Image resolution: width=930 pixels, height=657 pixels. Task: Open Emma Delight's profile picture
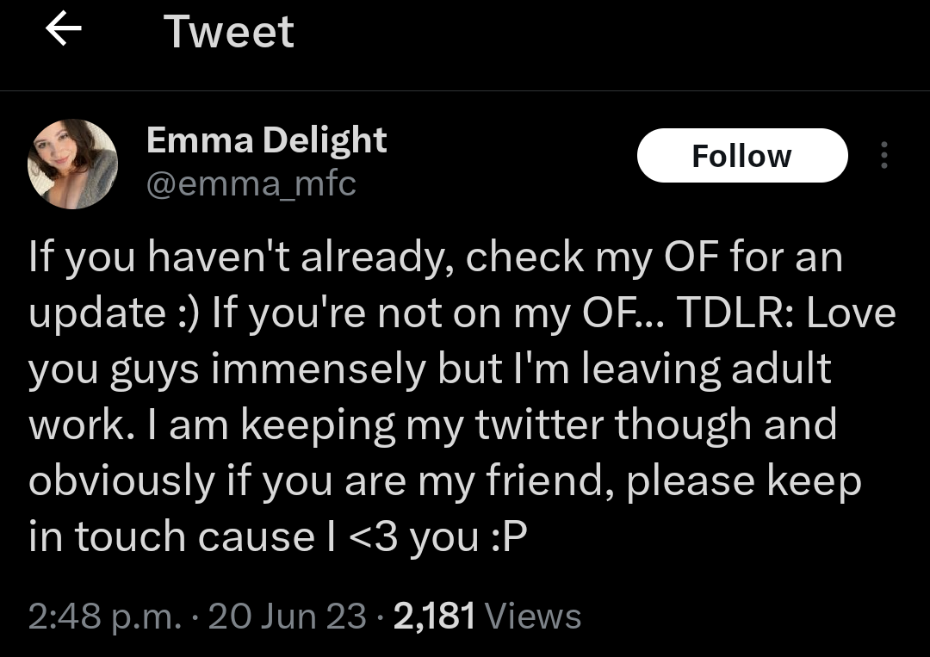(73, 164)
